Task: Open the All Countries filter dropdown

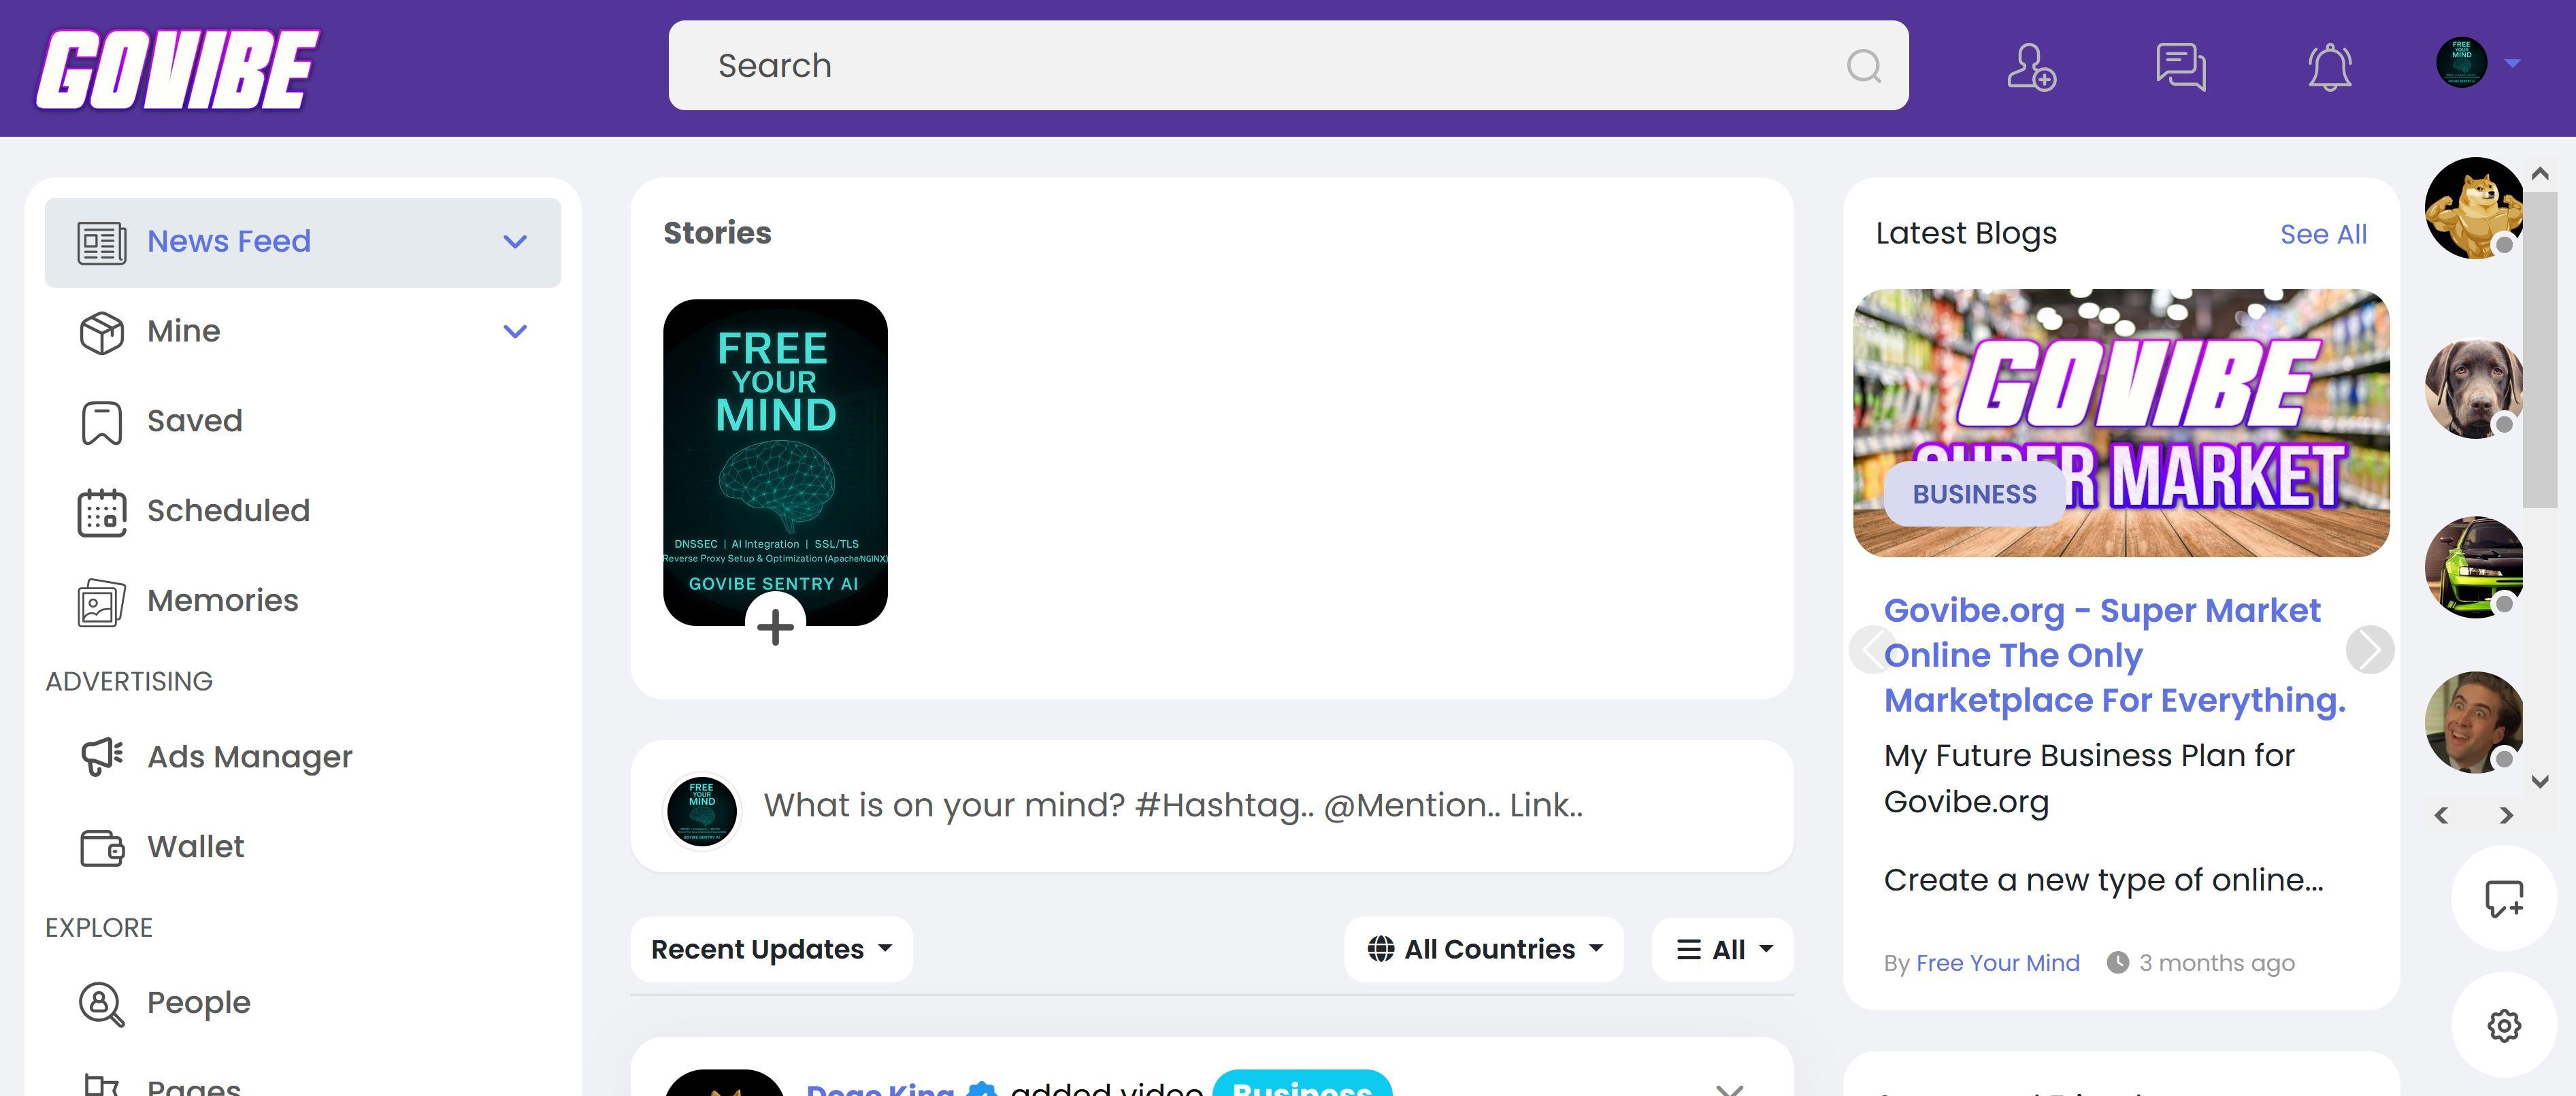Action: point(1484,949)
